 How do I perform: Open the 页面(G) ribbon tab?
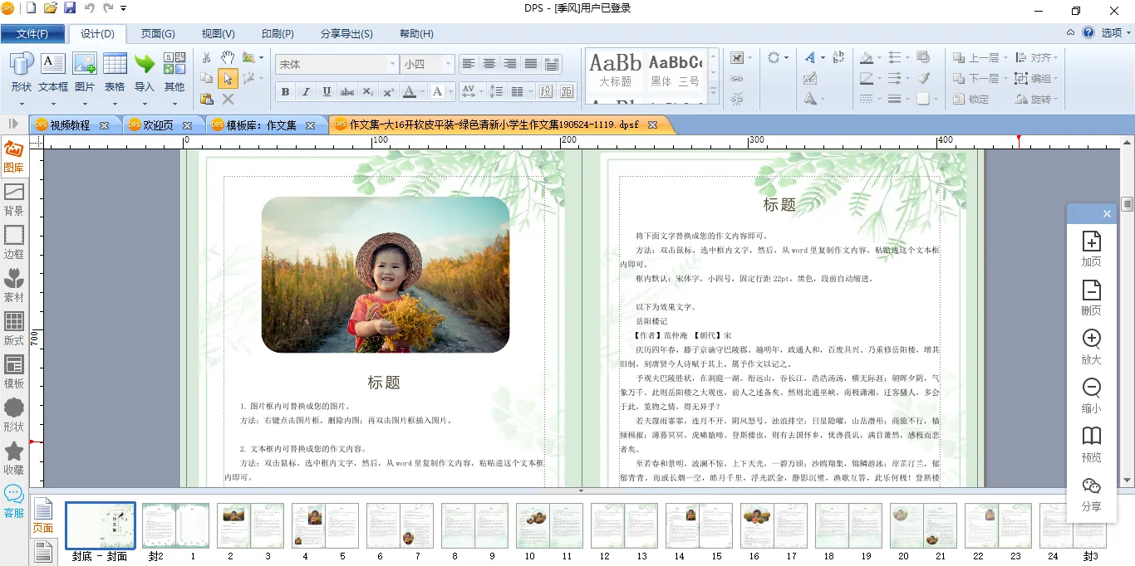point(157,34)
